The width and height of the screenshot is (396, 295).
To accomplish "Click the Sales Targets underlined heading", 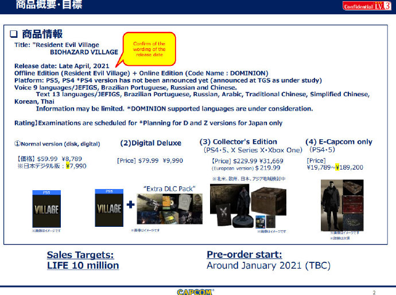I will click(x=80, y=254).
